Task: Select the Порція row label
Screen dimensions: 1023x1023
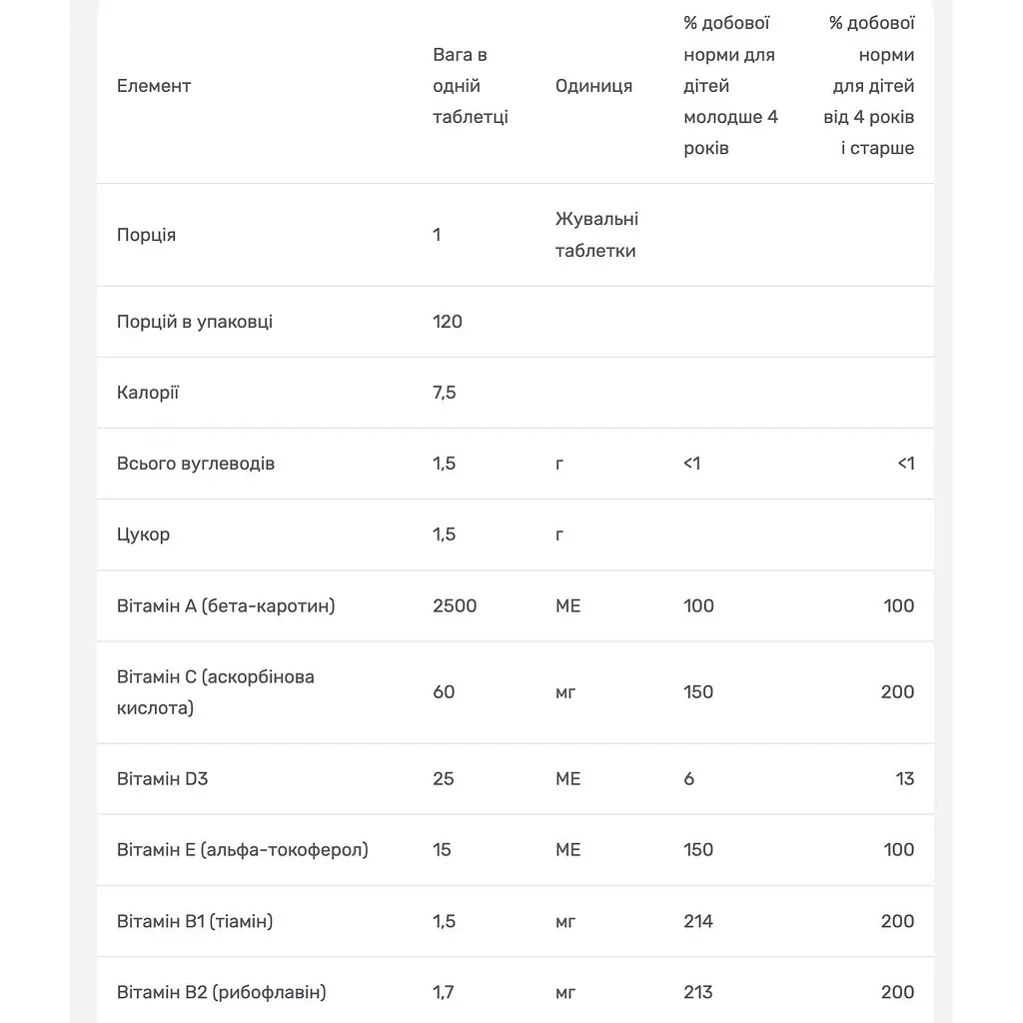Action: coord(146,235)
